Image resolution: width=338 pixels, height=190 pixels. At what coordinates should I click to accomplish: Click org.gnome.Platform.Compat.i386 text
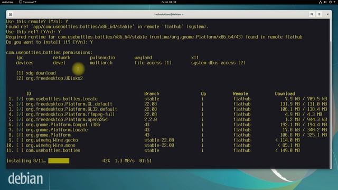[63, 125]
